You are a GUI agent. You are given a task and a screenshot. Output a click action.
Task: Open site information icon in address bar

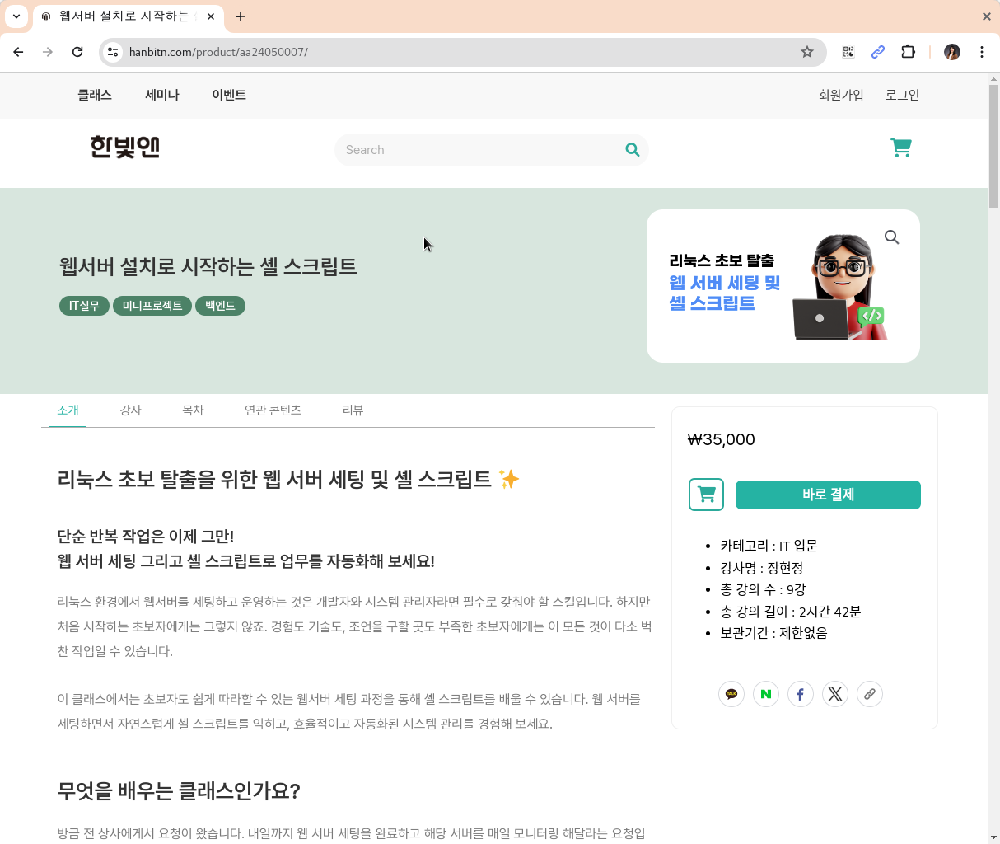coord(113,52)
